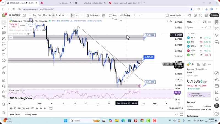This screenshot has height=124, width=220.
Task: Open the Alerts panel clock icon
Action: [x=216, y=28]
